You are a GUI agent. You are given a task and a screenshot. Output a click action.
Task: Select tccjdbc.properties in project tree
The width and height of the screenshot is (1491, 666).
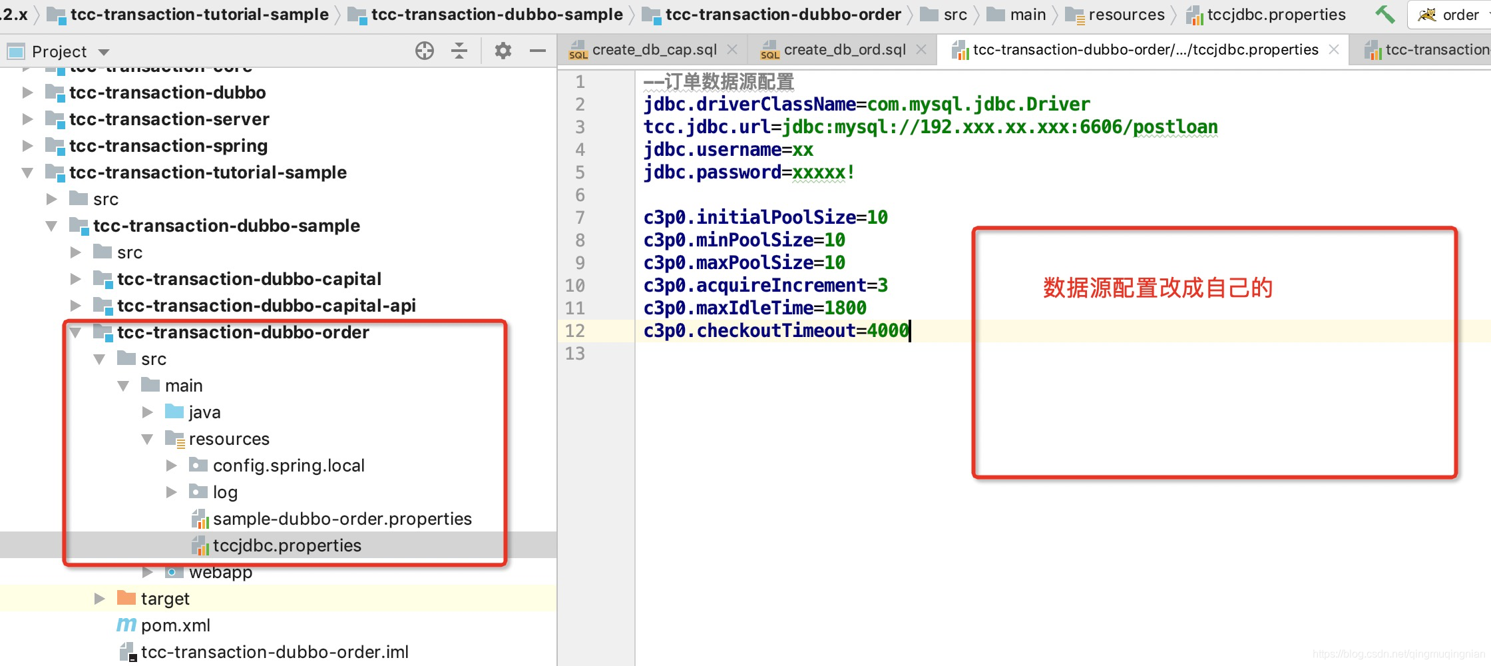[x=287, y=545]
